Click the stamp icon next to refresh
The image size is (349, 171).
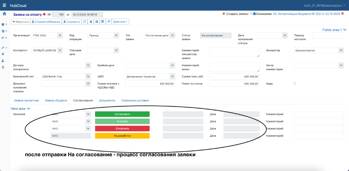[91, 22]
